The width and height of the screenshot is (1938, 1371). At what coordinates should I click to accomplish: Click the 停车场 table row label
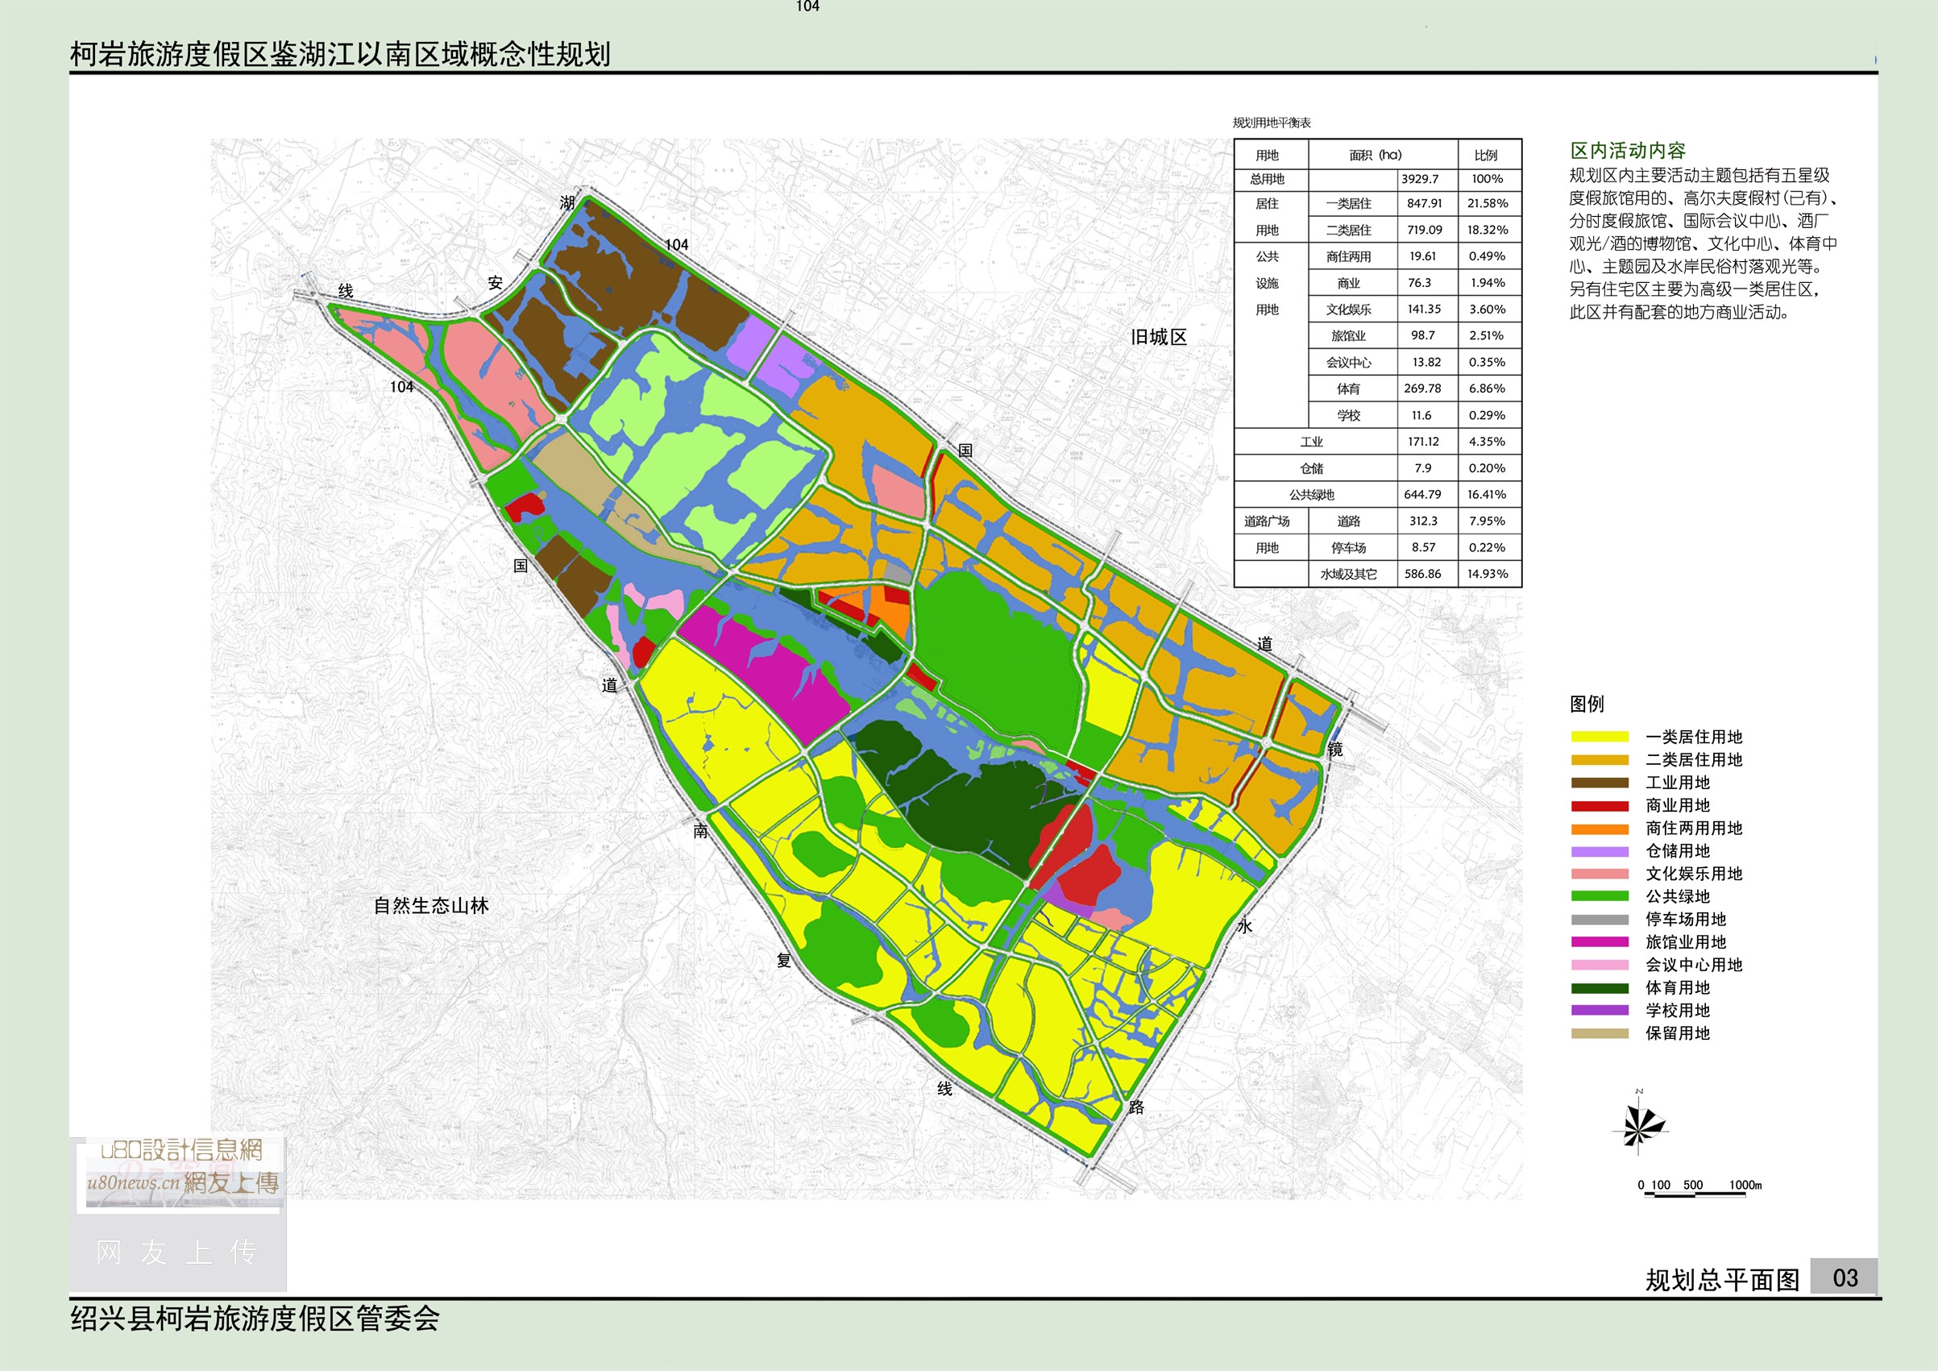(1348, 548)
